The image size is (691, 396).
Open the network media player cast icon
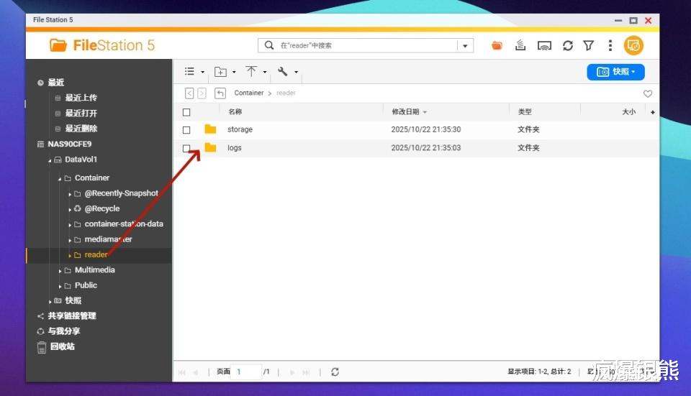(544, 45)
